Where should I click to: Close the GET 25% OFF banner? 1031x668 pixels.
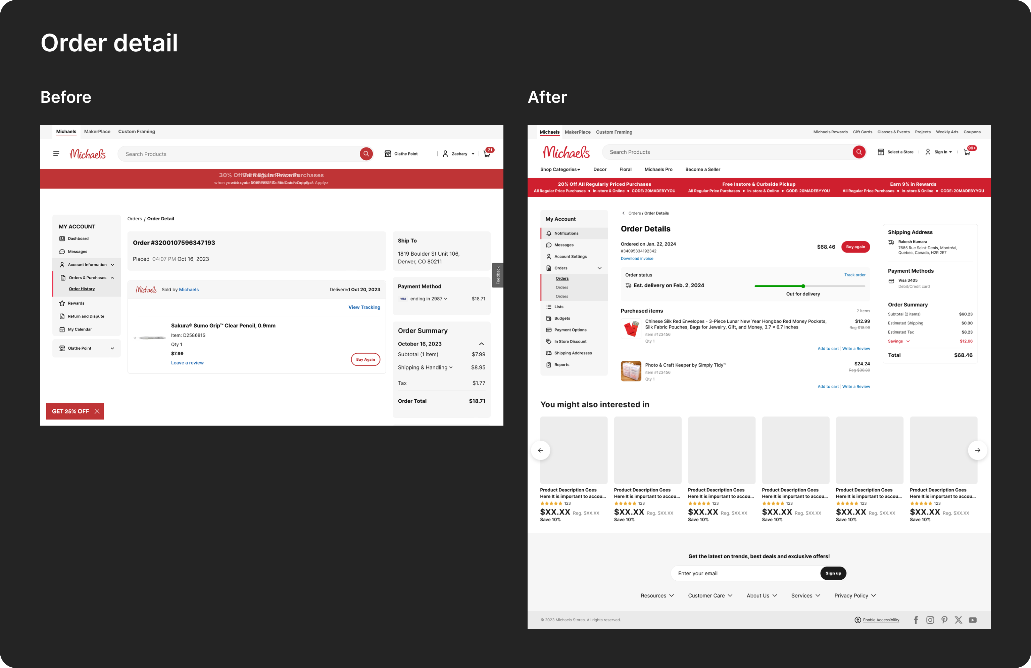tap(97, 411)
